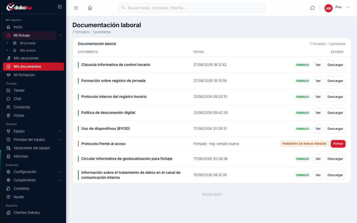Screen dimensions: 357x223
Task: Open Contratos in the sidebar
Action: coord(34,188)
